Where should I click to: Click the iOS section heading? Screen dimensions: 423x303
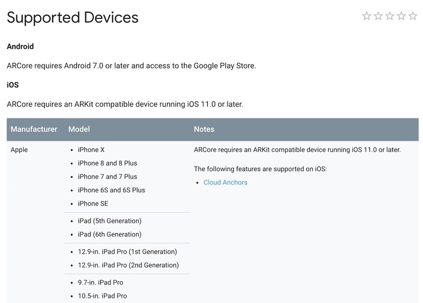click(13, 85)
